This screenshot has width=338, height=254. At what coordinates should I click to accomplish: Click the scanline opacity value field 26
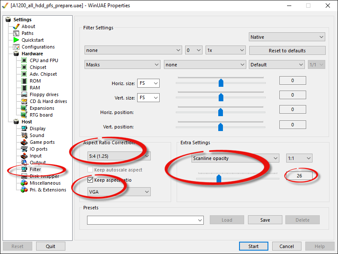[299, 176]
